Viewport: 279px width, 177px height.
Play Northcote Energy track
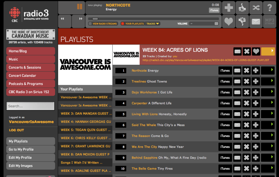coord(268,71)
